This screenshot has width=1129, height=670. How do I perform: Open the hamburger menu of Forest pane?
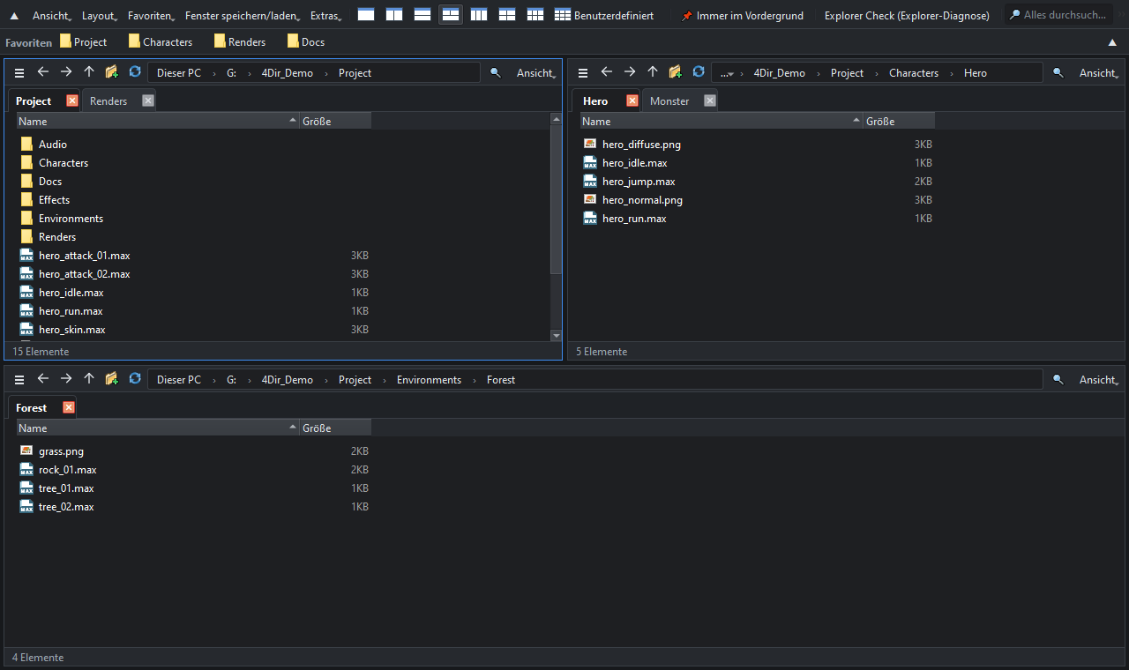point(19,380)
